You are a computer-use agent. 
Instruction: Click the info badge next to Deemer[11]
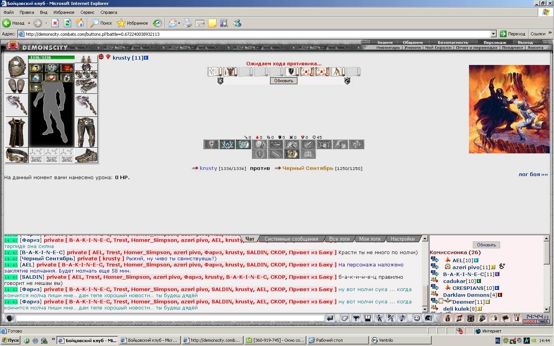click(487, 302)
